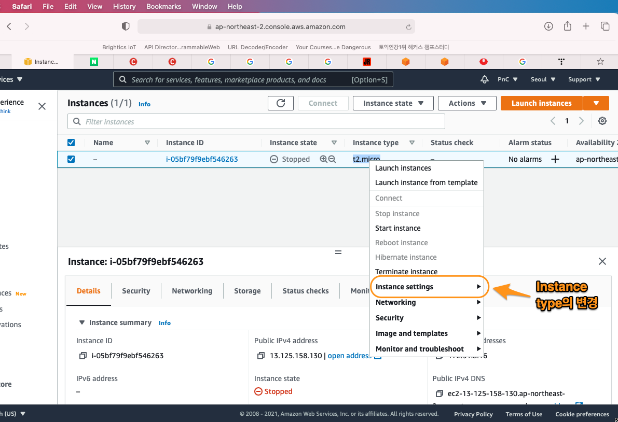Screen dimensions: 618x422
Task: Switch to the Storage tab
Action: (247, 291)
